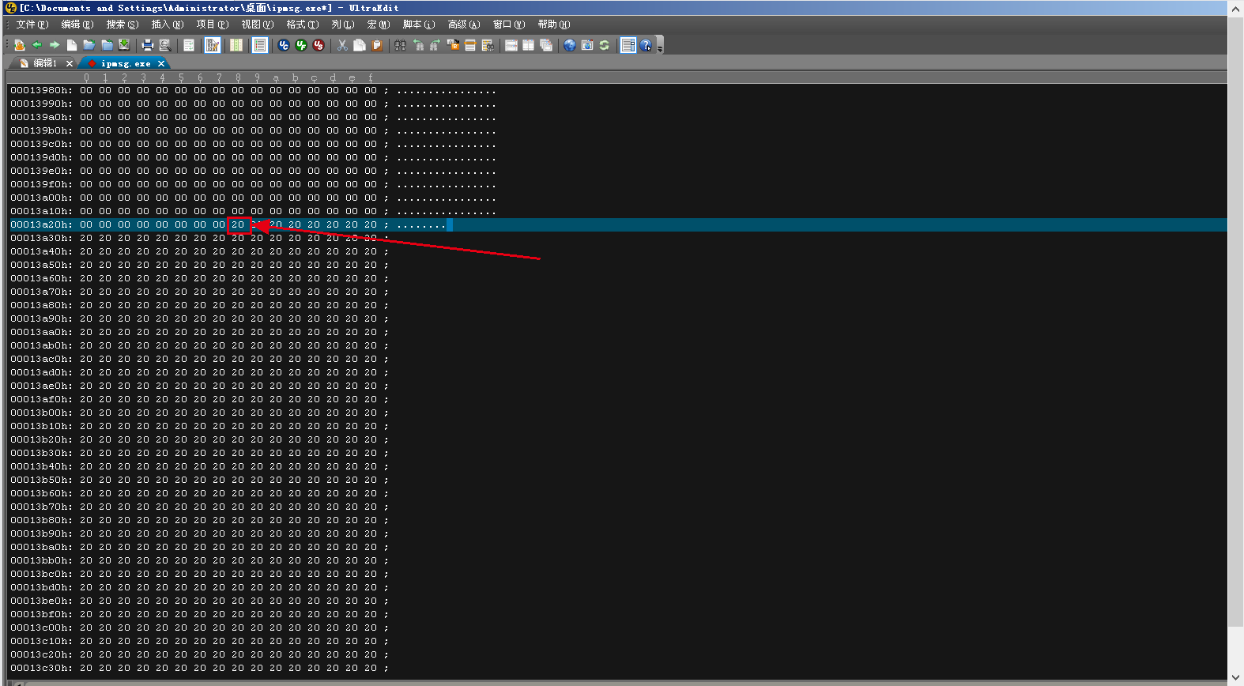Launch UltraFinder via green UF icon
Viewport: 1244px width, 686px height.
point(302,45)
